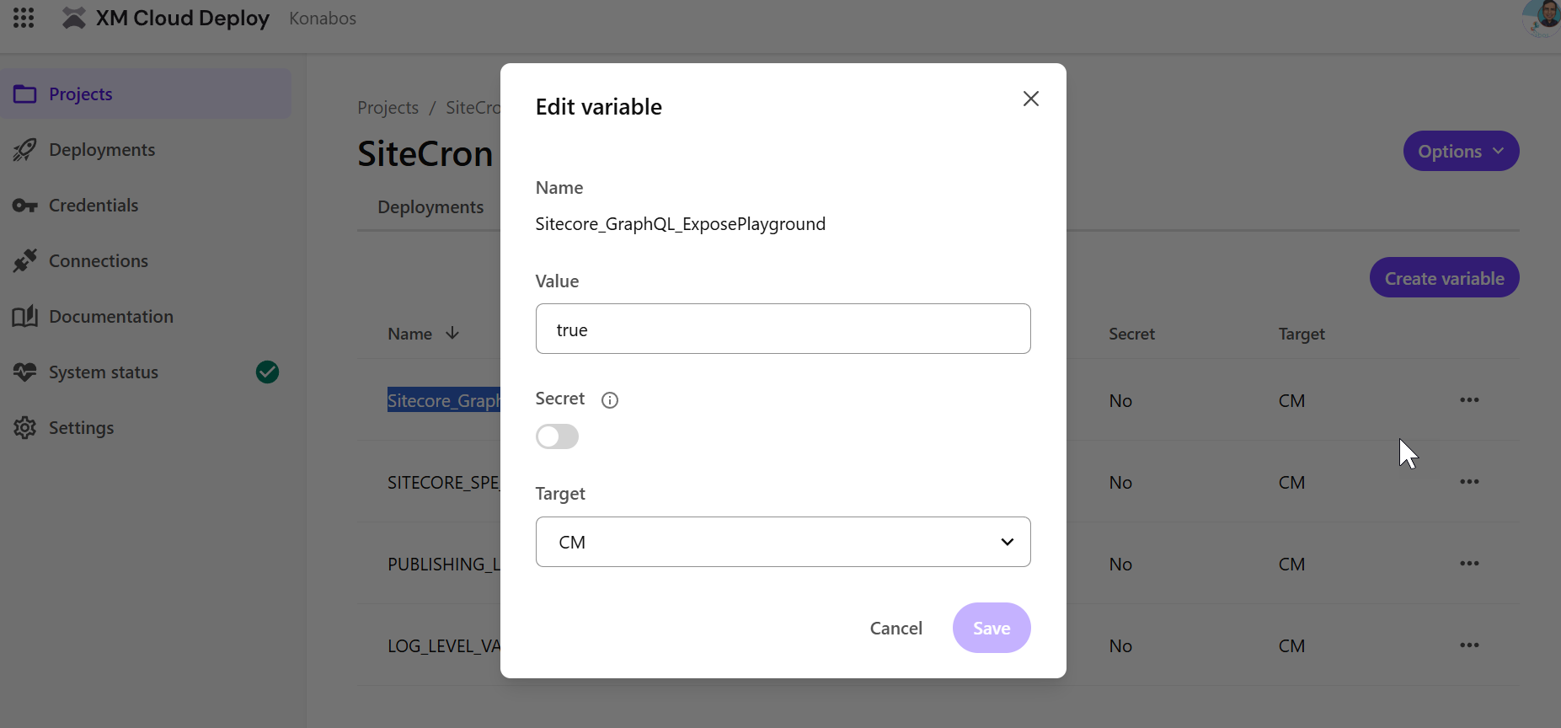
Task: Edit the Value field containing true
Action: (783, 329)
